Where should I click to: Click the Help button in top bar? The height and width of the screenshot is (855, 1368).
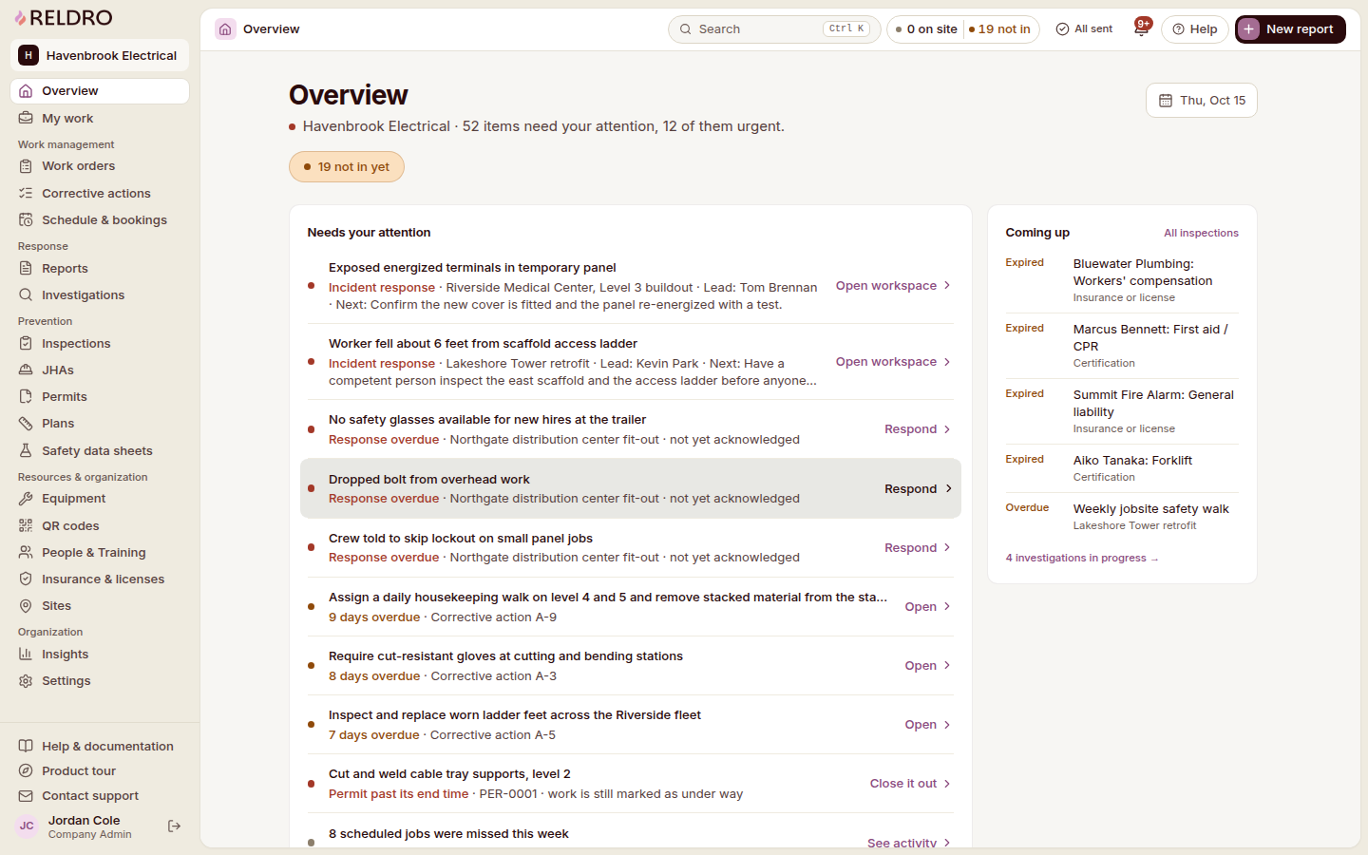pyautogui.click(x=1195, y=29)
